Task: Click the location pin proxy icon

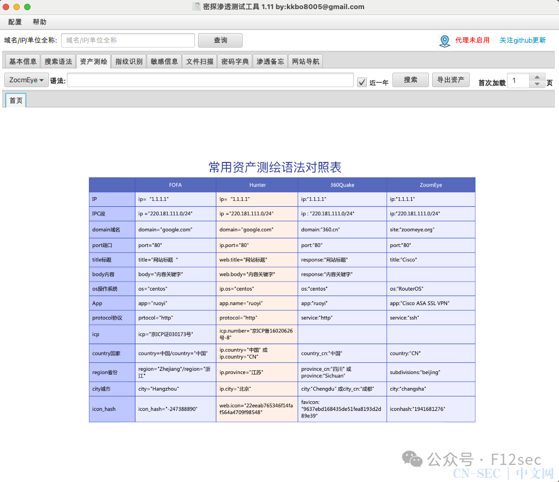Action: [x=444, y=41]
